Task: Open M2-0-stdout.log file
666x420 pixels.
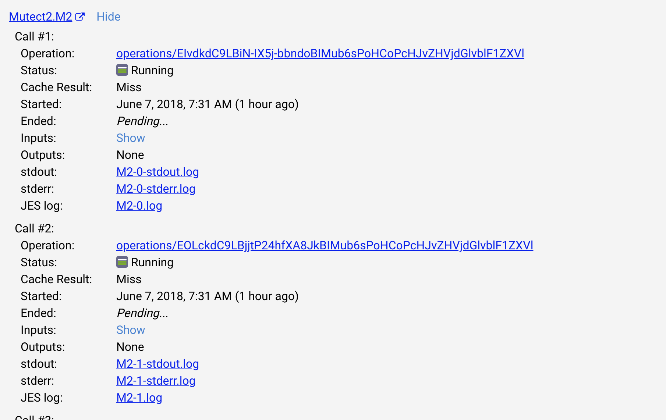Action: [x=157, y=172]
